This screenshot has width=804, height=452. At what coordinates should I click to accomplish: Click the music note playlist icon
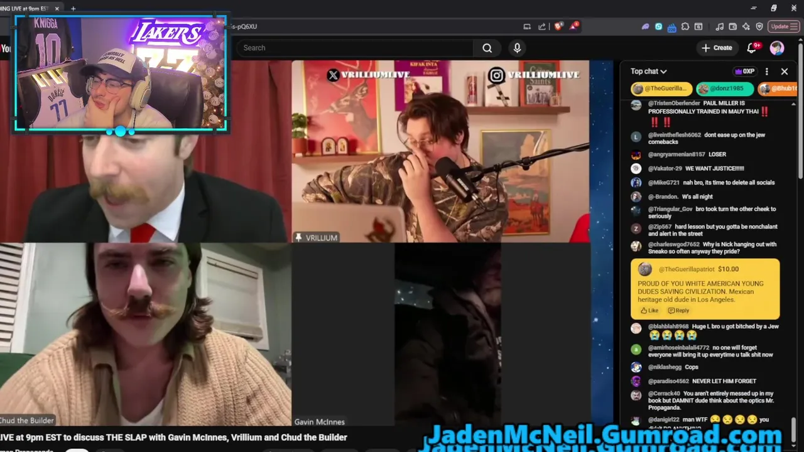pos(720,26)
